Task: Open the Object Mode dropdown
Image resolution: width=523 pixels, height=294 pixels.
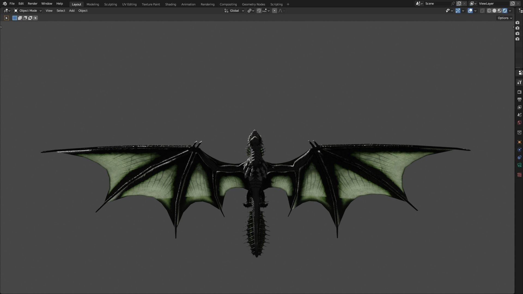Action: coord(28,11)
